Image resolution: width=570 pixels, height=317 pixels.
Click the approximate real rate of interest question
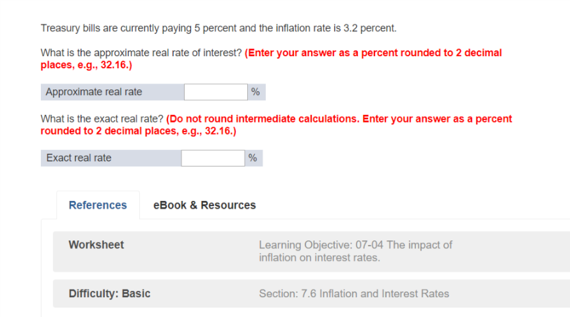(x=141, y=53)
